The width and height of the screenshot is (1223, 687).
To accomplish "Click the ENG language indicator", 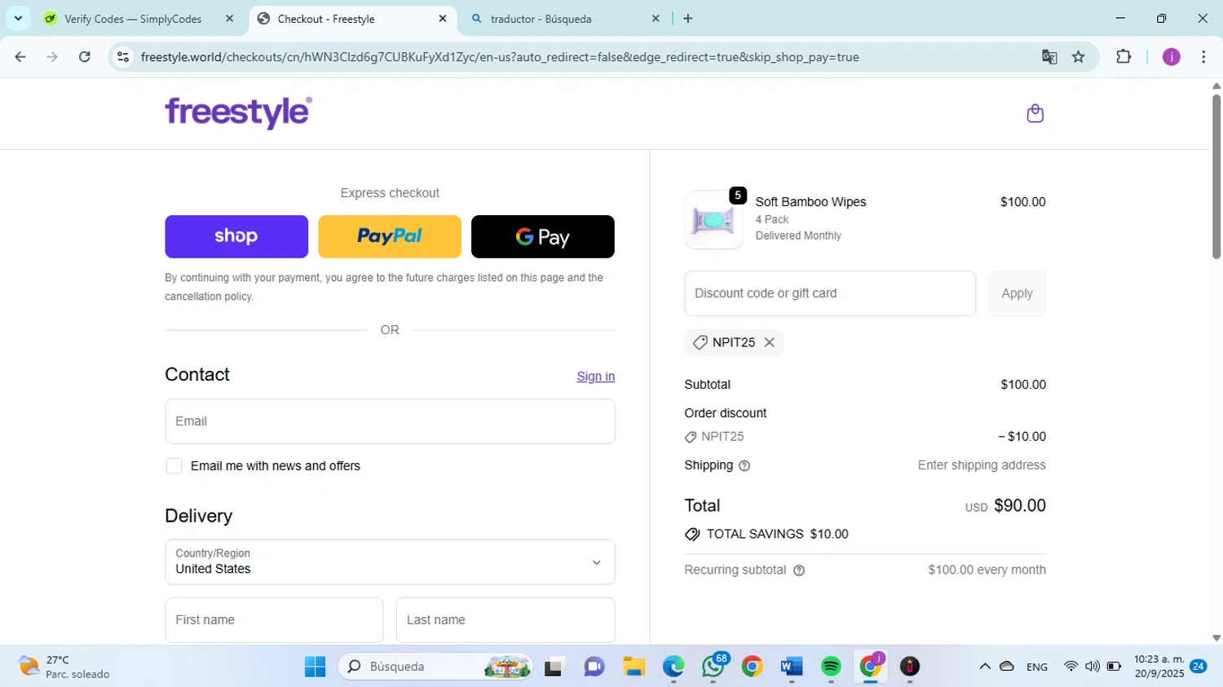I will 1037,667.
